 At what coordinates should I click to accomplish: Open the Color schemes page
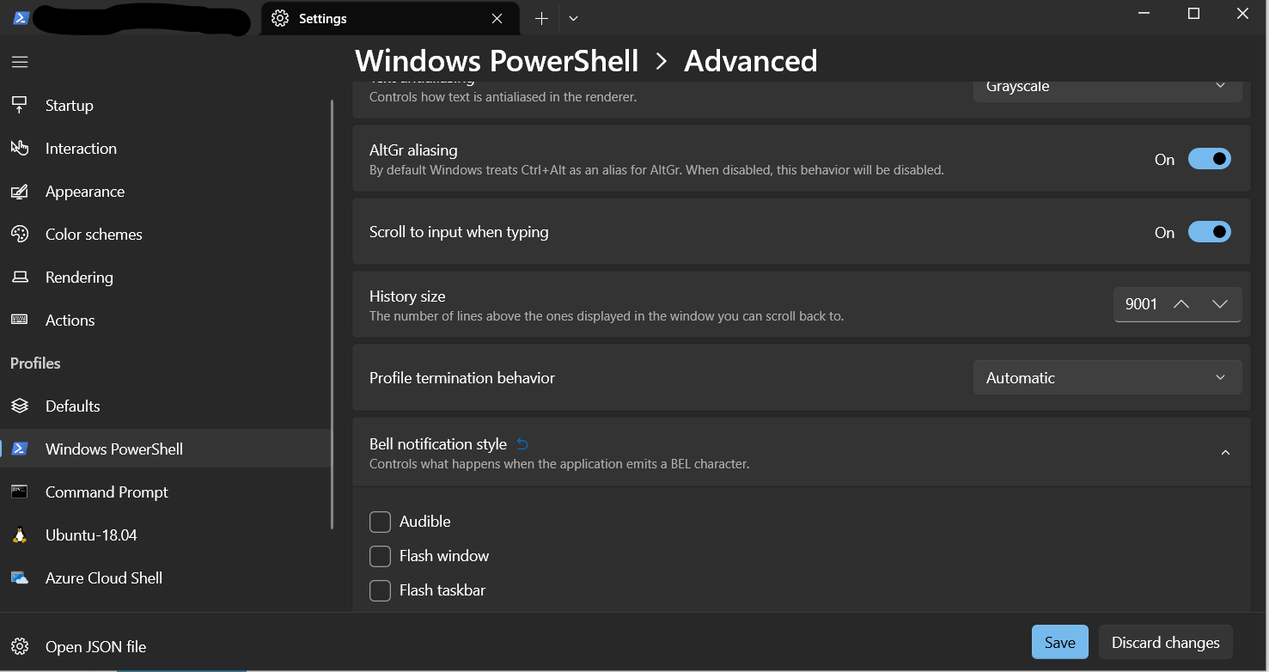point(94,234)
